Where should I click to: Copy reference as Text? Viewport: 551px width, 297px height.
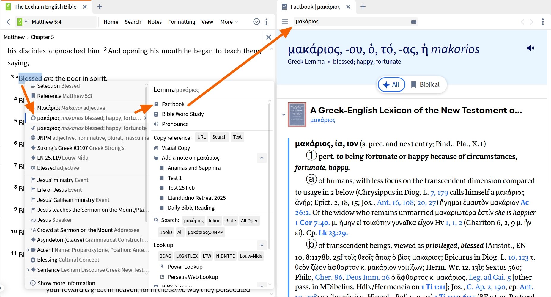click(237, 137)
